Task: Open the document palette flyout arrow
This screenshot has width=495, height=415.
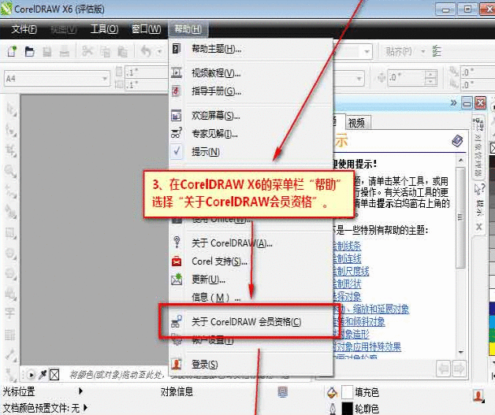Action: click(x=31, y=375)
